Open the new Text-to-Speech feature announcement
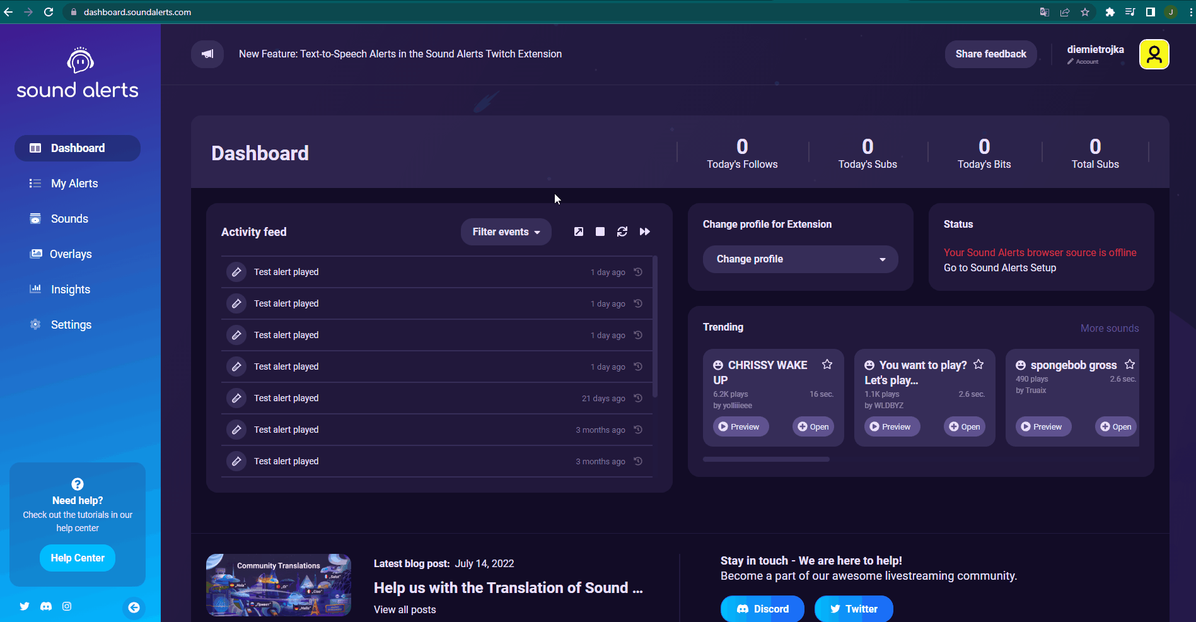1196x622 pixels. (400, 54)
